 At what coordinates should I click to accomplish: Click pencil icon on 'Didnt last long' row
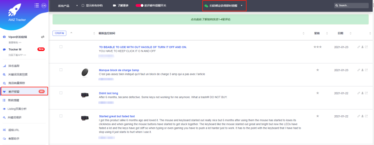click(x=358, y=93)
